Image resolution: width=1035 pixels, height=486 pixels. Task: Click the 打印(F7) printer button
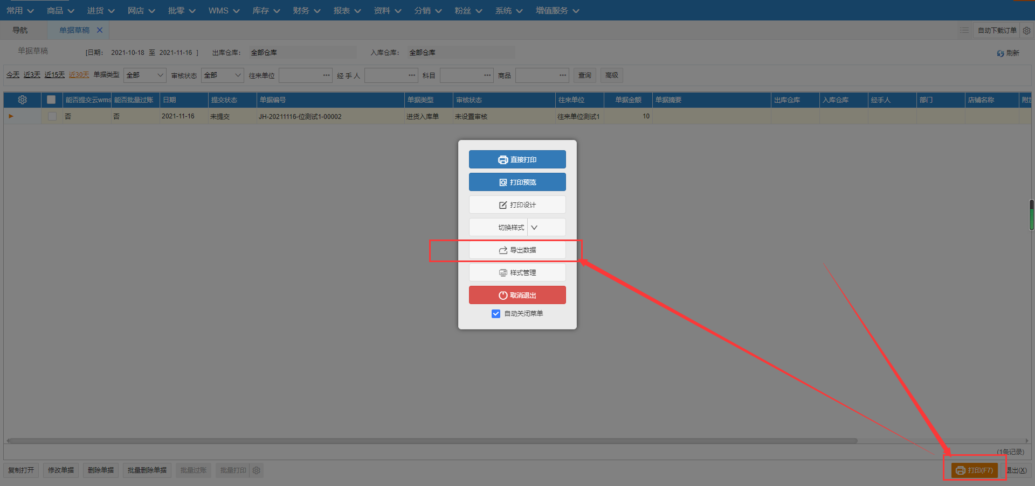coord(975,470)
